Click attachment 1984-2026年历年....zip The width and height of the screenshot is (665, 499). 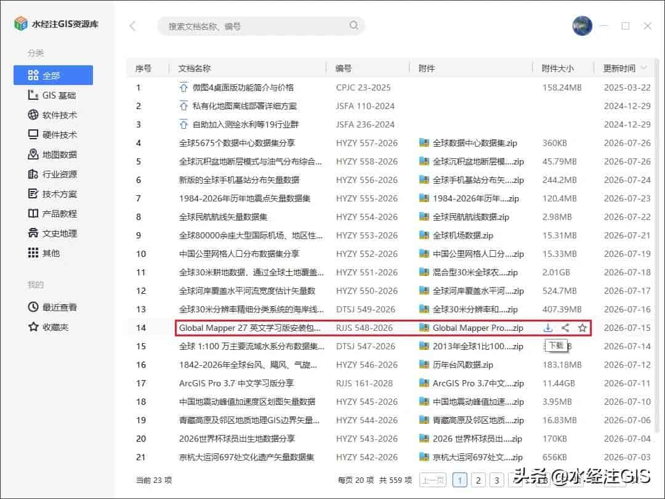coord(475,198)
